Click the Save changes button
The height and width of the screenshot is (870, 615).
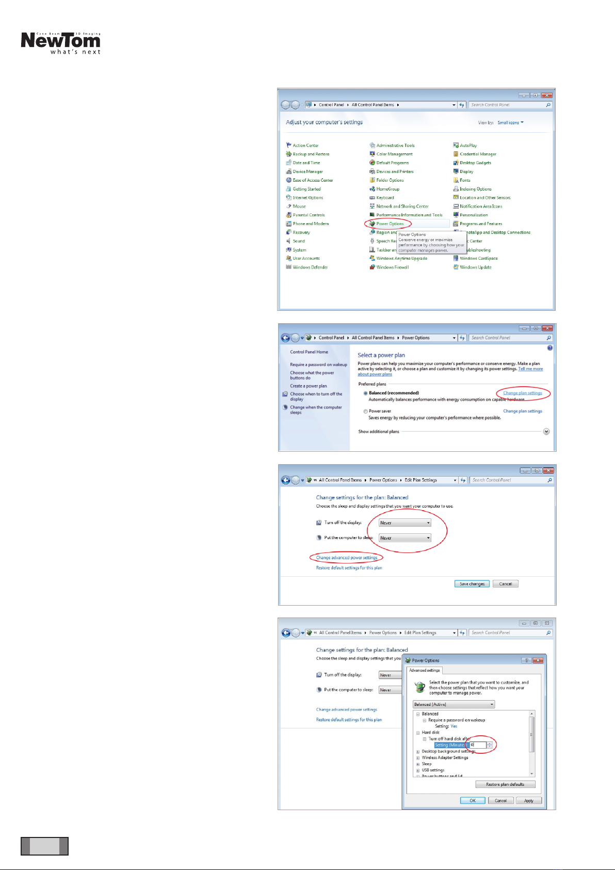(472, 584)
